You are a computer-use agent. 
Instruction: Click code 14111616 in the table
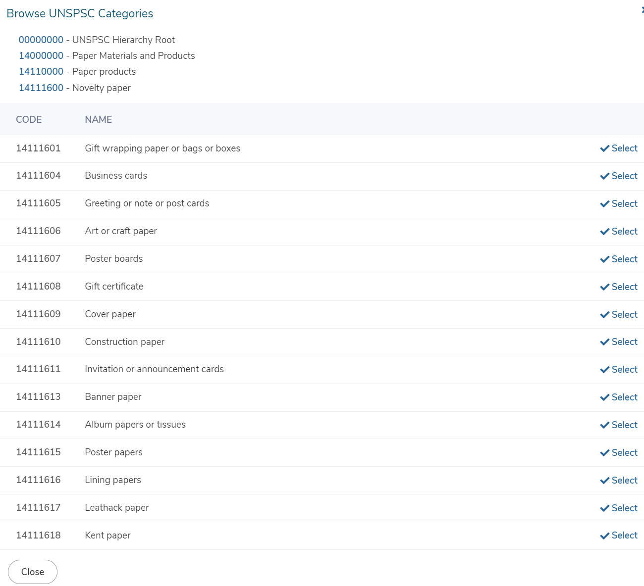click(x=38, y=480)
